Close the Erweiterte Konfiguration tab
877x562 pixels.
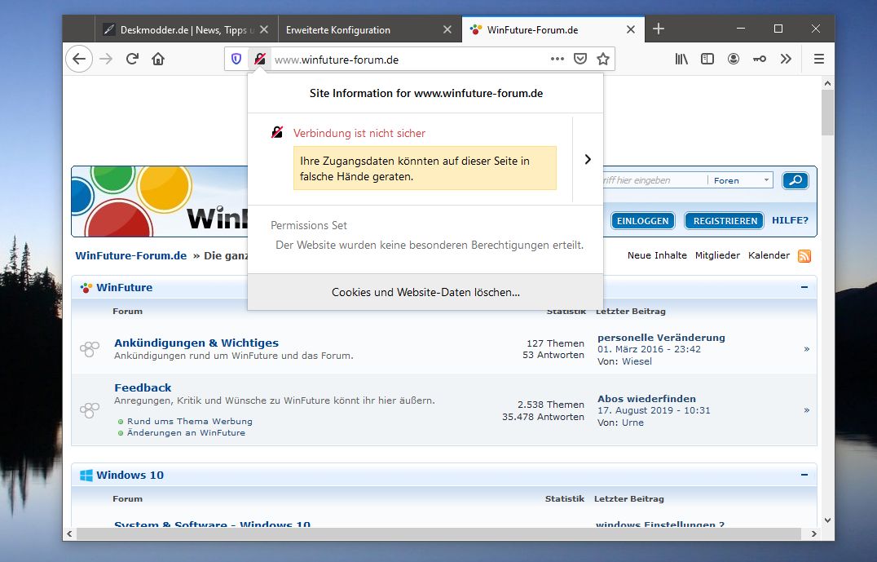coord(447,29)
